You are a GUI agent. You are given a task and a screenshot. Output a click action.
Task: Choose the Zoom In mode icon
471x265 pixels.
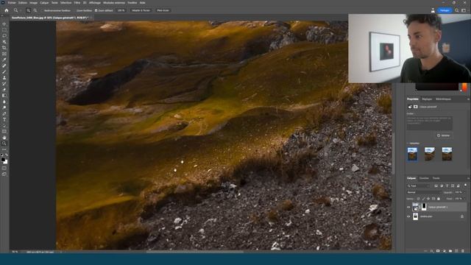tap(29, 10)
